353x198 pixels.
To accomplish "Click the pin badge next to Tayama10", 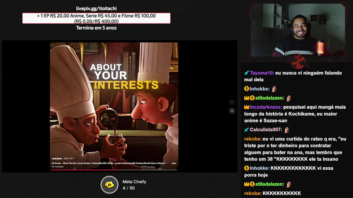I will pos(247,73).
